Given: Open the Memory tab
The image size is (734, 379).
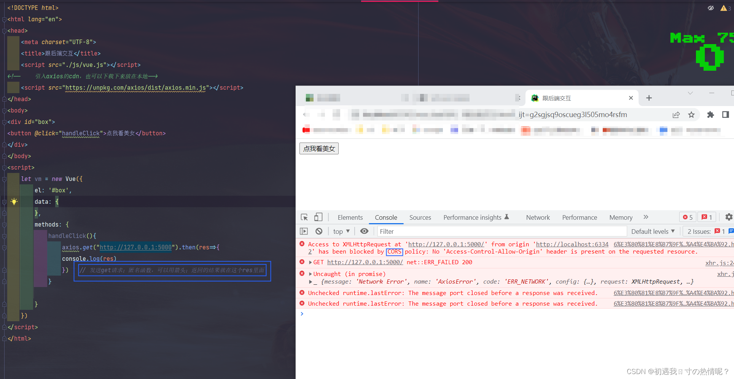Looking at the screenshot, I should (x=621, y=217).
